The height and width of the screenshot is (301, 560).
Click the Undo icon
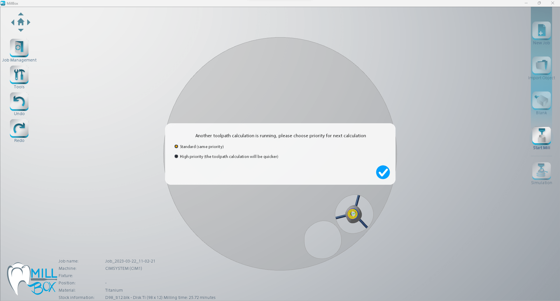click(19, 101)
